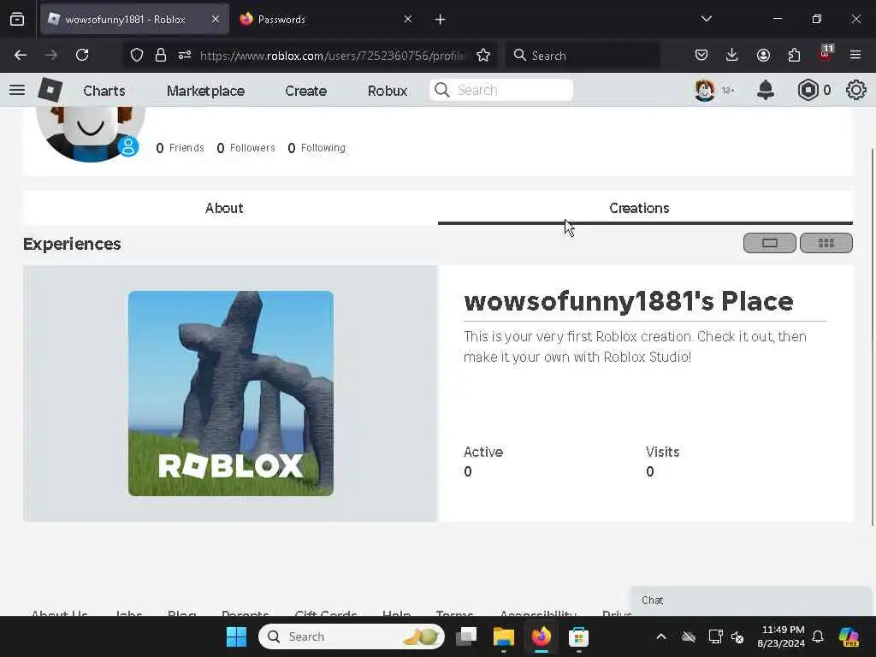This screenshot has height=657, width=876.
Task: Open tracking protection shield panel
Action: coord(136,56)
